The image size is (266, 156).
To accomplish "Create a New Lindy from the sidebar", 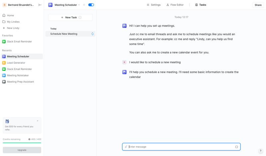I will (x=22, y=28).
